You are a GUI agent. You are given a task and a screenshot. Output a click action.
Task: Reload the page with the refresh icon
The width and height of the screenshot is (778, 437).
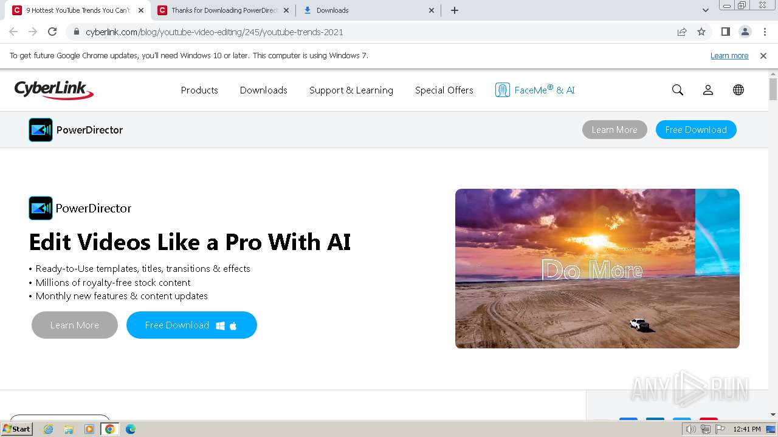[52, 32]
